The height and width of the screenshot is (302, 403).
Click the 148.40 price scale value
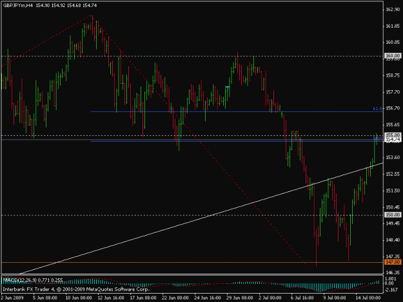click(x=393, y=240)
